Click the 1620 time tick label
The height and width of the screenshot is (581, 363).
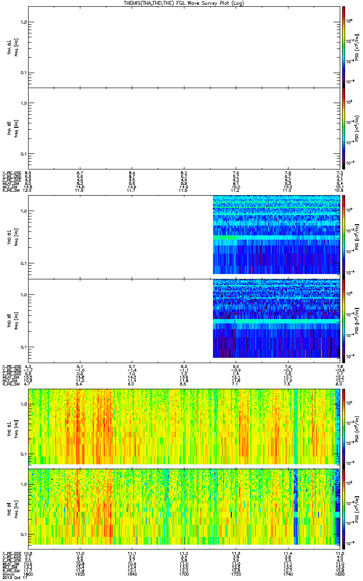point(80,574)
